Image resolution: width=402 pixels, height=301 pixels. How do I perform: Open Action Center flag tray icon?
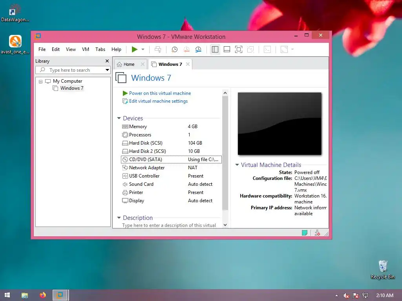pyautogui.click(x=356, y=296)
